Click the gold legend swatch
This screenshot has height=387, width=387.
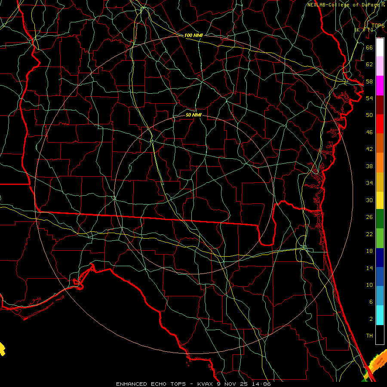[x=380, y=182]
